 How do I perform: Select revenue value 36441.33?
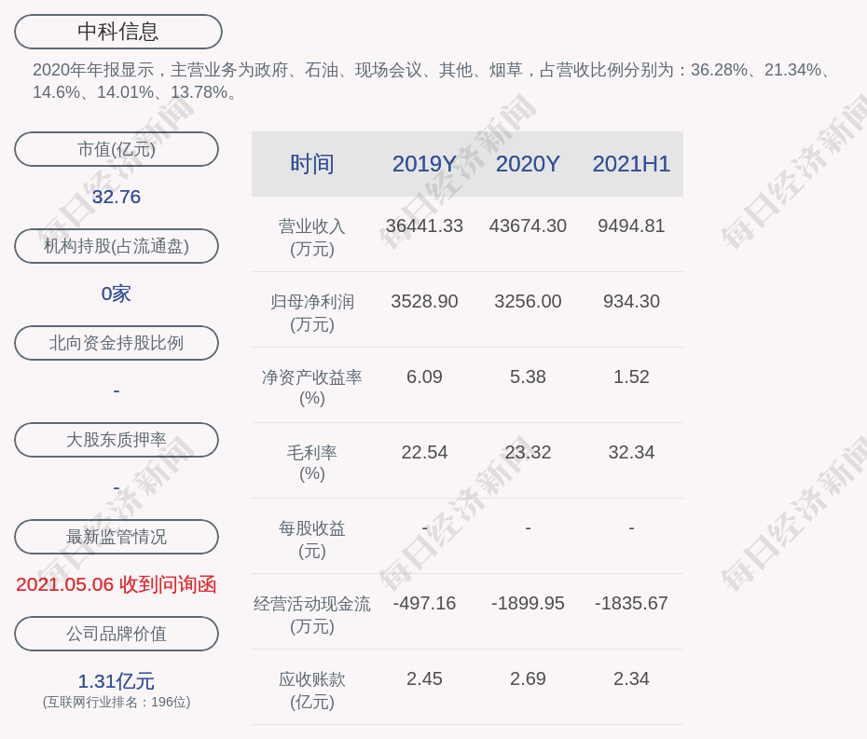coord(424,226)
